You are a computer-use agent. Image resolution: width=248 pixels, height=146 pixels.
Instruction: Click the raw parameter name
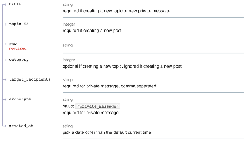point(13,44)
